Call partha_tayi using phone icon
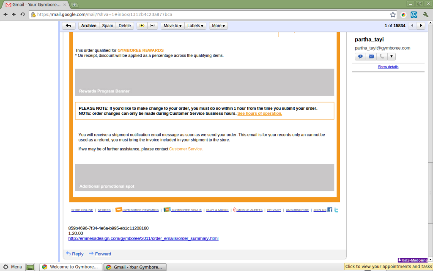 (382, 56)
